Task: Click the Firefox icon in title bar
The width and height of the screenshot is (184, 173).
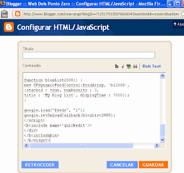Action: pos(3,3)
